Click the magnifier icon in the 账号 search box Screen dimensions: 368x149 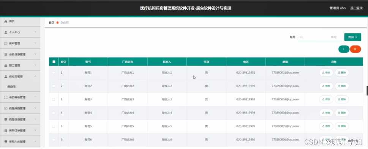[x=301, y=37]
